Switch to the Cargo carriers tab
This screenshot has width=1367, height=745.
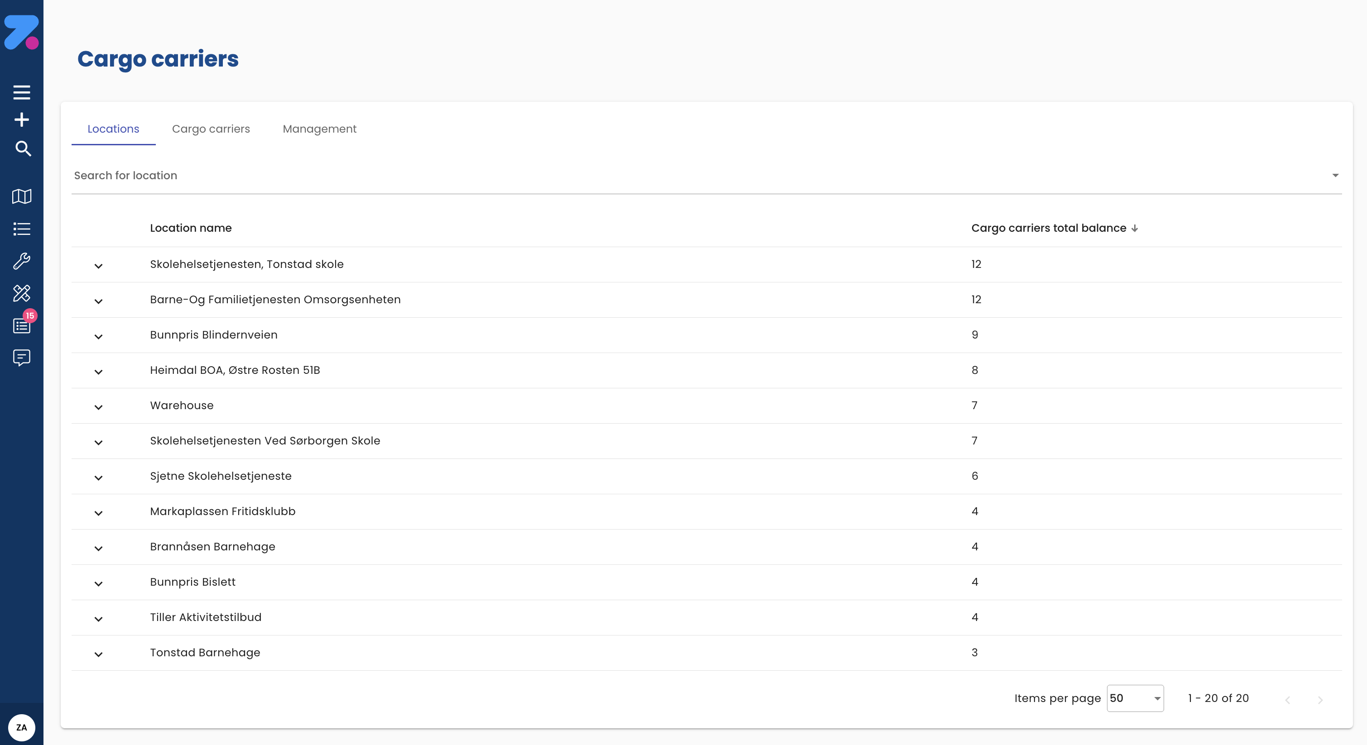pos(211,129)
